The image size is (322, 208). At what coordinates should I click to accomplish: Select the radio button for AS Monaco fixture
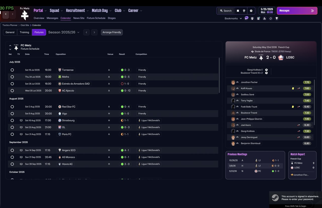click(x=12, y=157)
